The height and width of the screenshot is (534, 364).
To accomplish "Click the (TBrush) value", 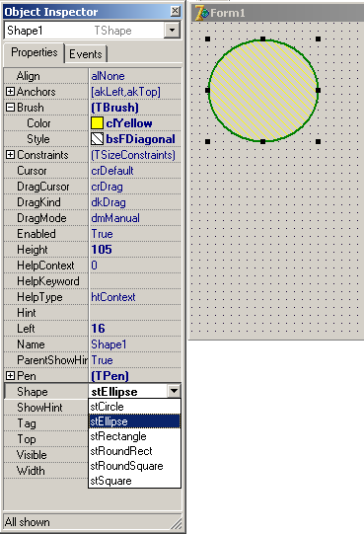I will click(x=115, y=108).
